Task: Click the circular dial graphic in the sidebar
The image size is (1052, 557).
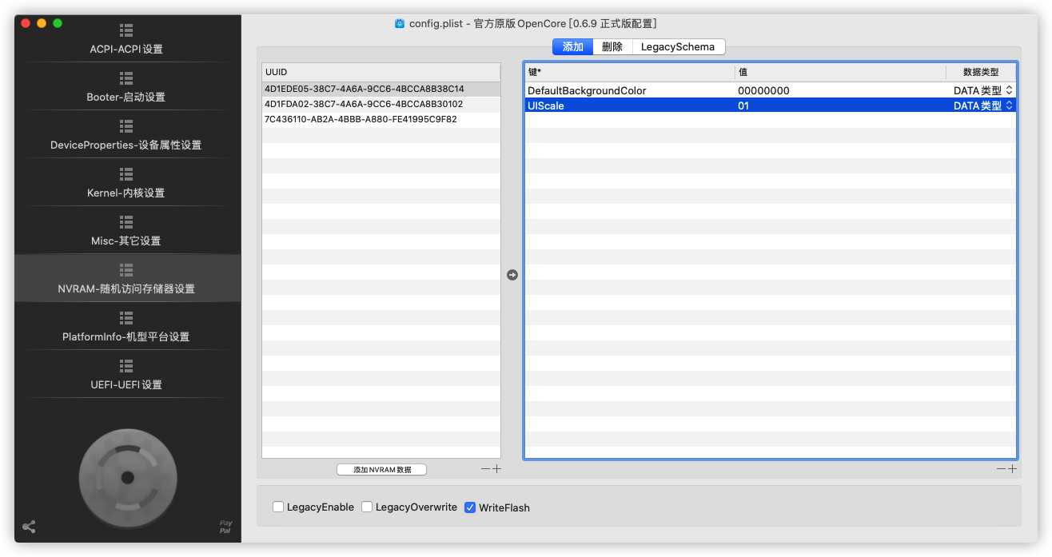Action: 127,478
